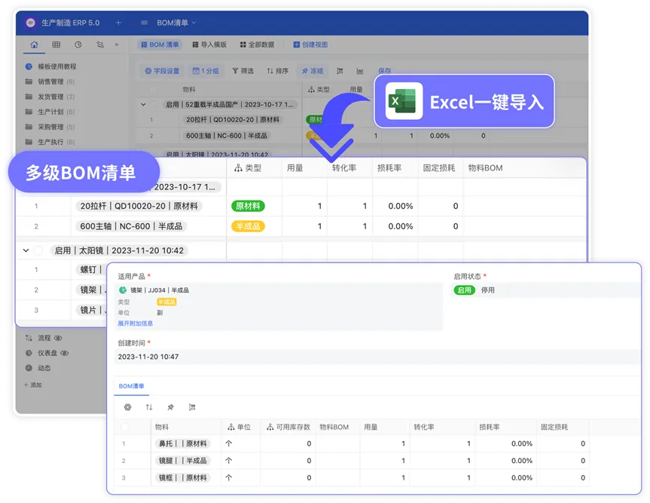Open 流程 in the left sidebar
Image resolution: width=650 pixels, height=503 pixels.
click(44, 338)
